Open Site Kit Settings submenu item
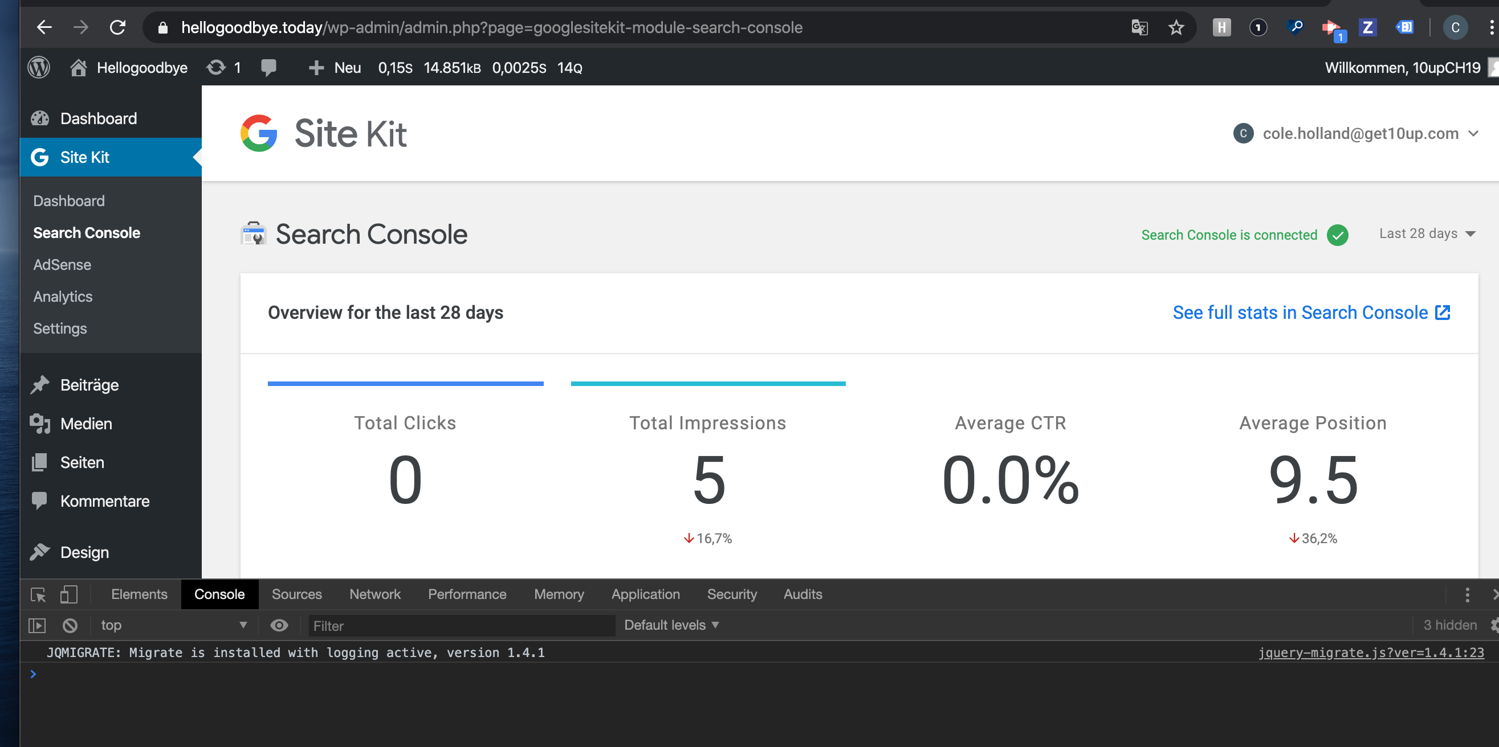This screenshot has width=1499, height=747. click(60, 329)
